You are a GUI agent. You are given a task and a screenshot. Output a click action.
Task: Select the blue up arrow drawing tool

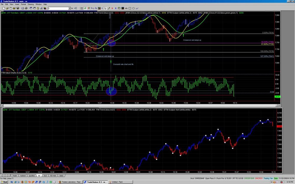pos(116,8)
